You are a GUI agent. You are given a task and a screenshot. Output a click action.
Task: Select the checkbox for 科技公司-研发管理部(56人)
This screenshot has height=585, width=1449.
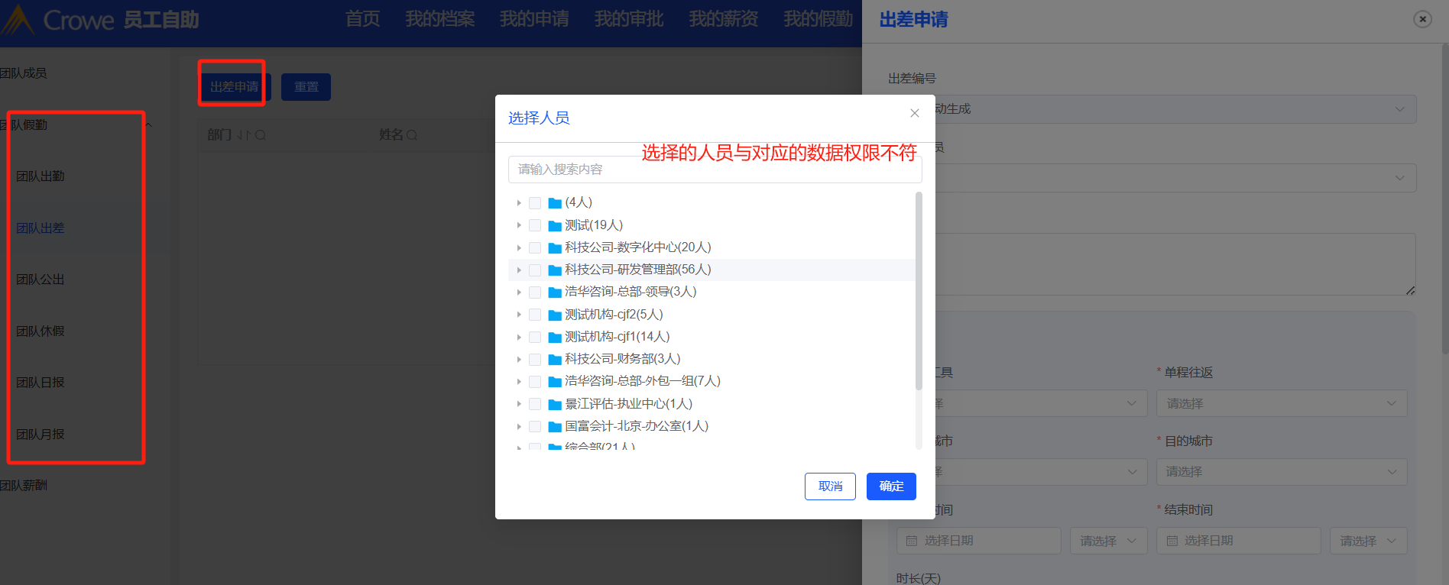click(535, 270)
